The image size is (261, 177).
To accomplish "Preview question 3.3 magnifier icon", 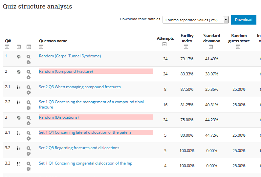I will 29,164.
